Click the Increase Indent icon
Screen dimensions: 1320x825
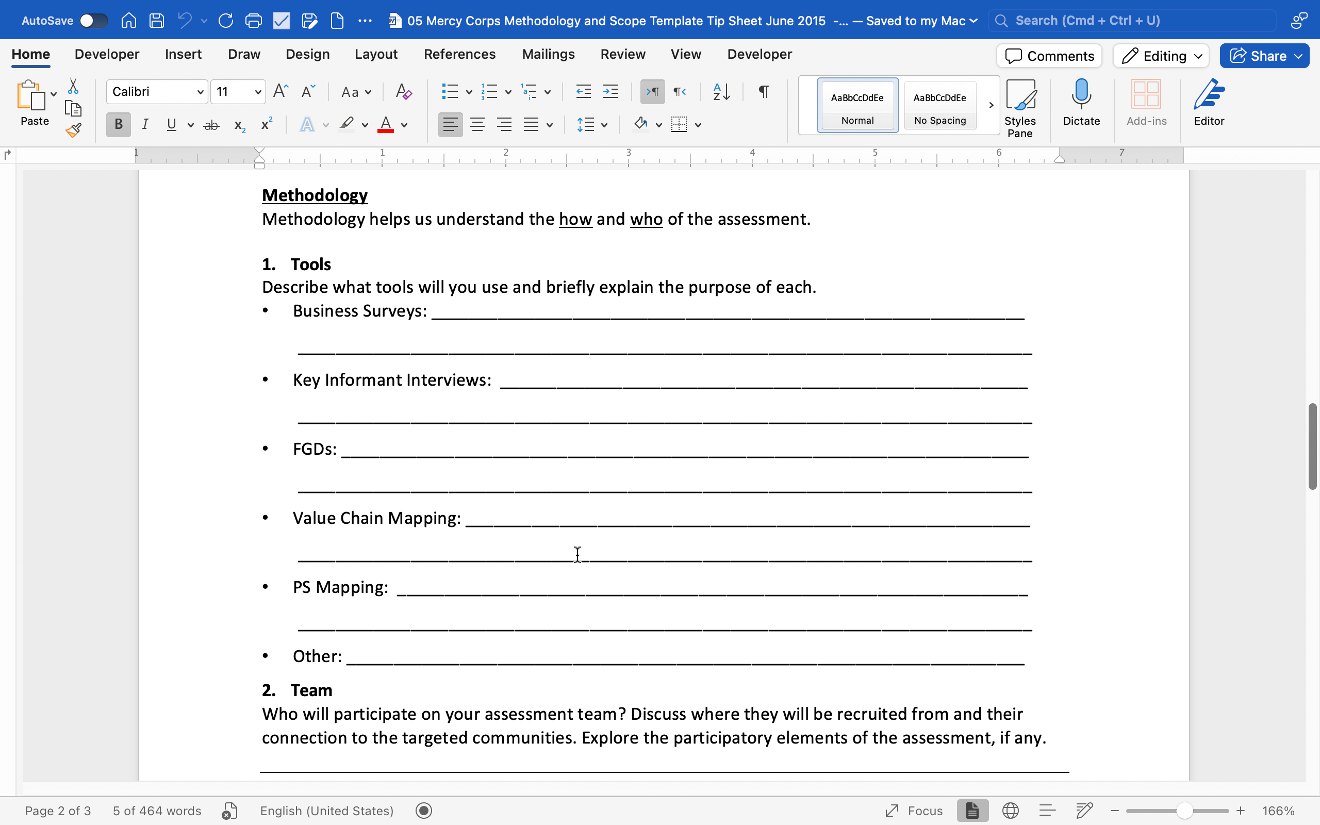point(610,92)
